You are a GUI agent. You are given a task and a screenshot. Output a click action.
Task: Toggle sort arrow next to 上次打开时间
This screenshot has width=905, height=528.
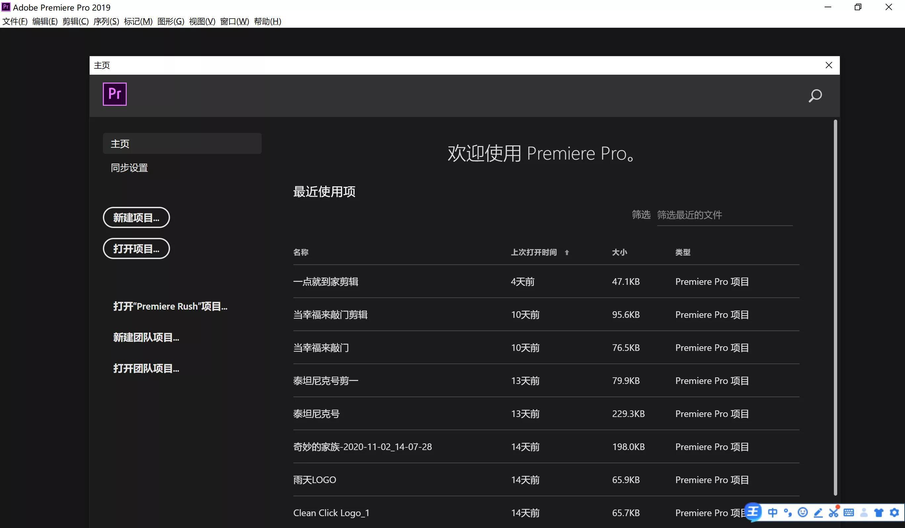tap(567, 252)
